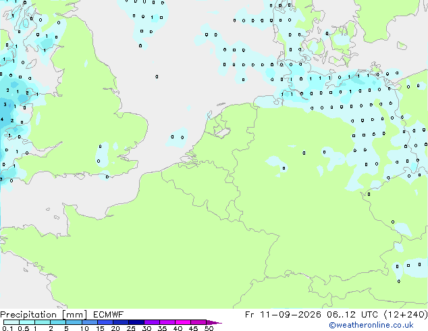428x331 pixels.
Task: Pick the 0.5 mm legend color box
Action: [x=27, y=322]
